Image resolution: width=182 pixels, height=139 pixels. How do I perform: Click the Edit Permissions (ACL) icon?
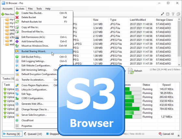coord(17,37)
